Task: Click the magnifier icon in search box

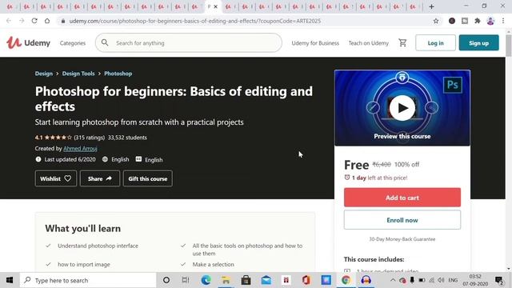Action: 105,42
